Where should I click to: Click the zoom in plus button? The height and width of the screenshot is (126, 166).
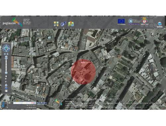tap(6, 57)
